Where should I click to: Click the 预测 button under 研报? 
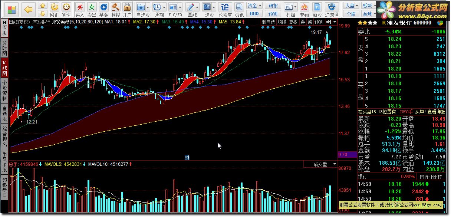[x=273, y=14]
